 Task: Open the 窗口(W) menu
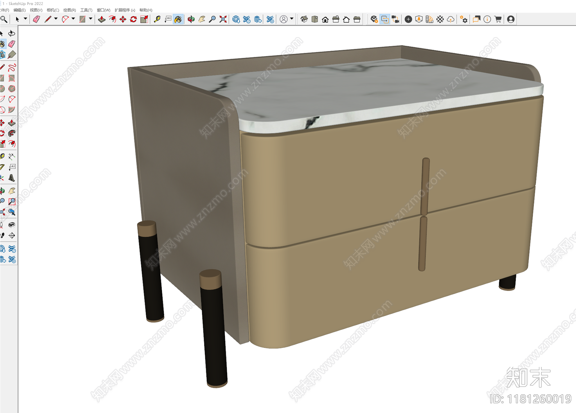tap(104, 10)
